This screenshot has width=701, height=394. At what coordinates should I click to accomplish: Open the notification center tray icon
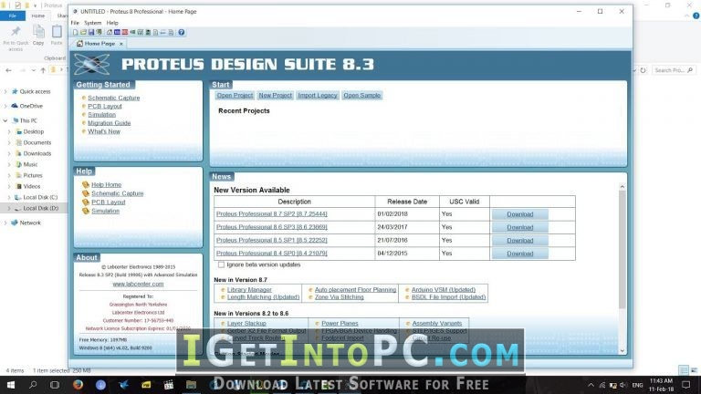[686, 385]
